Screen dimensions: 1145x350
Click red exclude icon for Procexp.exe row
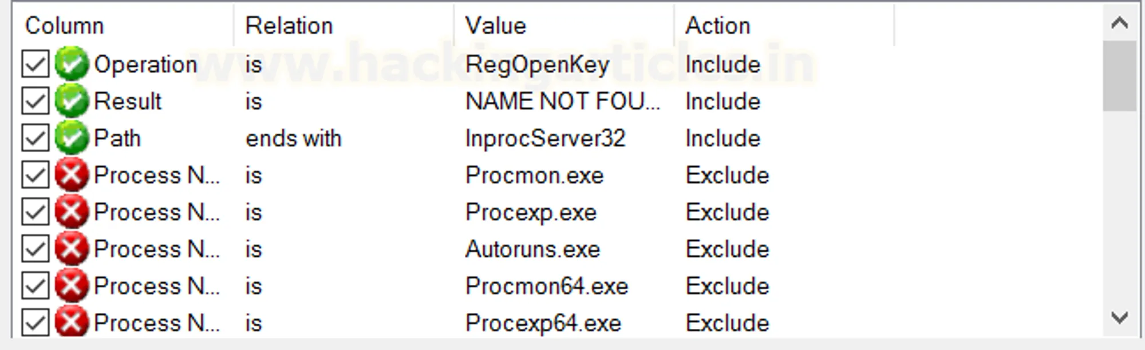point(72,212)
